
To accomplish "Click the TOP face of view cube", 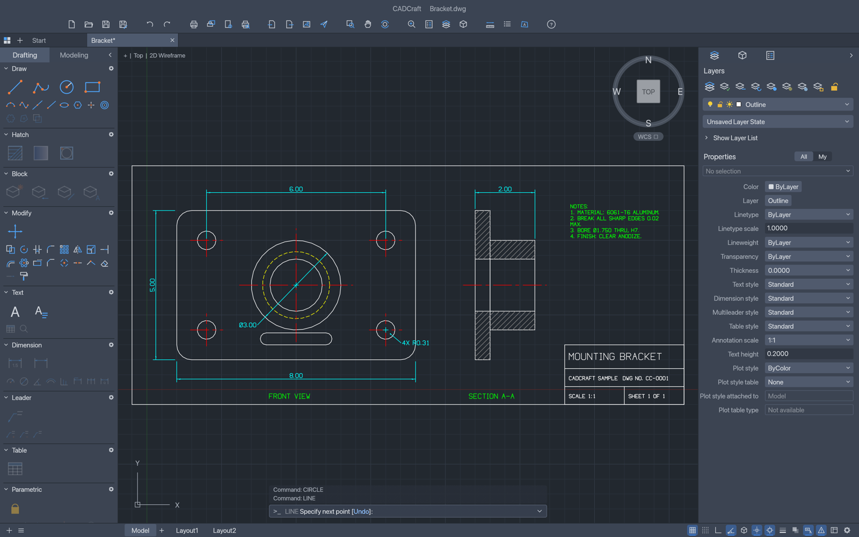I will (x=649, y=92).
